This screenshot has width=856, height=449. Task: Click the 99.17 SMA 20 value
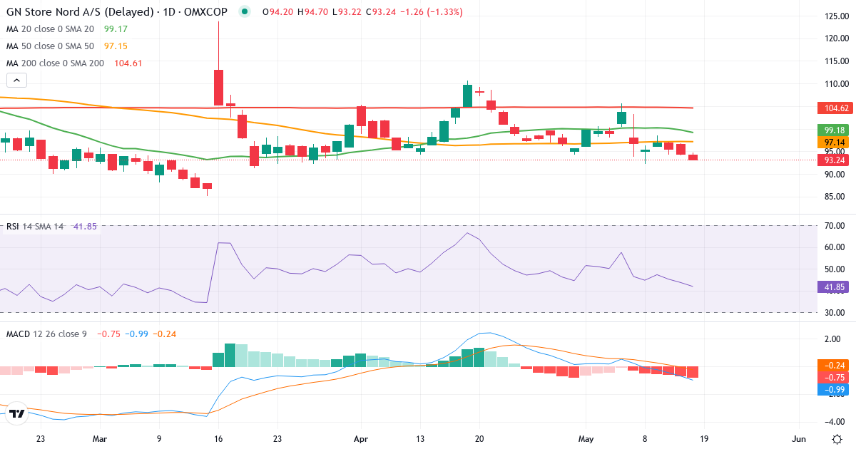point(116,29)
